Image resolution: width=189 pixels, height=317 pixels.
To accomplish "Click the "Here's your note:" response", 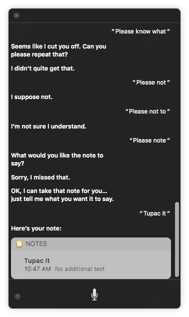I will tap(36, 228).
